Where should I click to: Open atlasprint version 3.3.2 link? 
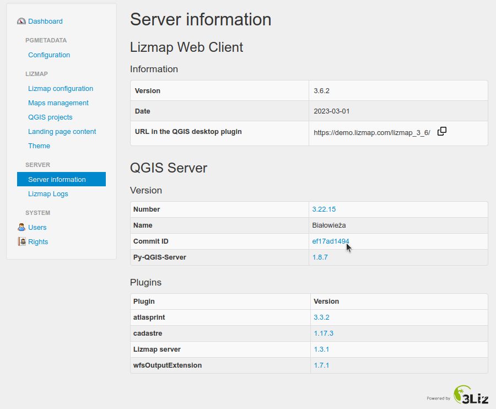[x=321, y=317]
